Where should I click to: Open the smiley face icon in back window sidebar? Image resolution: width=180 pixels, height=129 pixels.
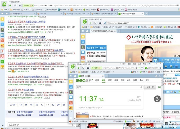(2, 67)
